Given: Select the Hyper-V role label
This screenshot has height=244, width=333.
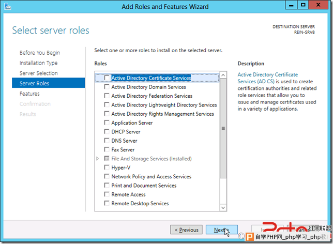Looking at the screenshot, I should pos(121,167).
